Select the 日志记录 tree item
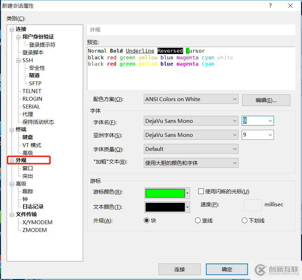The image size is (302, 280). [x=33, y=207]
